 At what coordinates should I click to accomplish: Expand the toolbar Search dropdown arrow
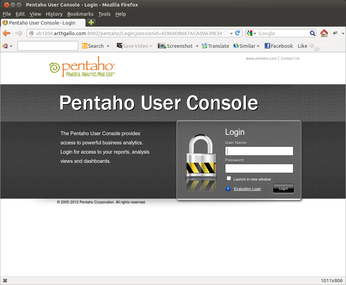pos(108,46)
